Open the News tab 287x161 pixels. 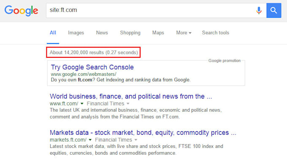(102, 33)
